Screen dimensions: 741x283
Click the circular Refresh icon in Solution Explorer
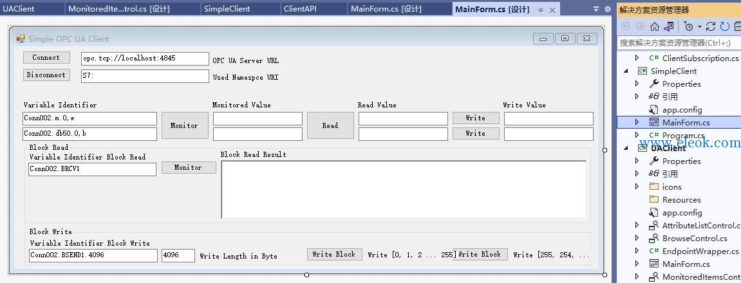[724, 26]
